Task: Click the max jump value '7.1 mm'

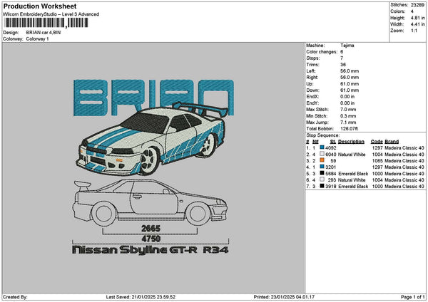Action: click(x=348, y=123)
